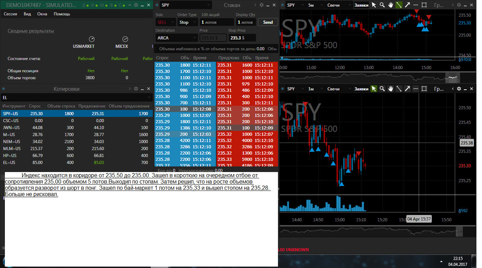Toggle Заявки orders display on 5м chart
The width and height of the screenshot is (482, 268).
click(361, 5)
